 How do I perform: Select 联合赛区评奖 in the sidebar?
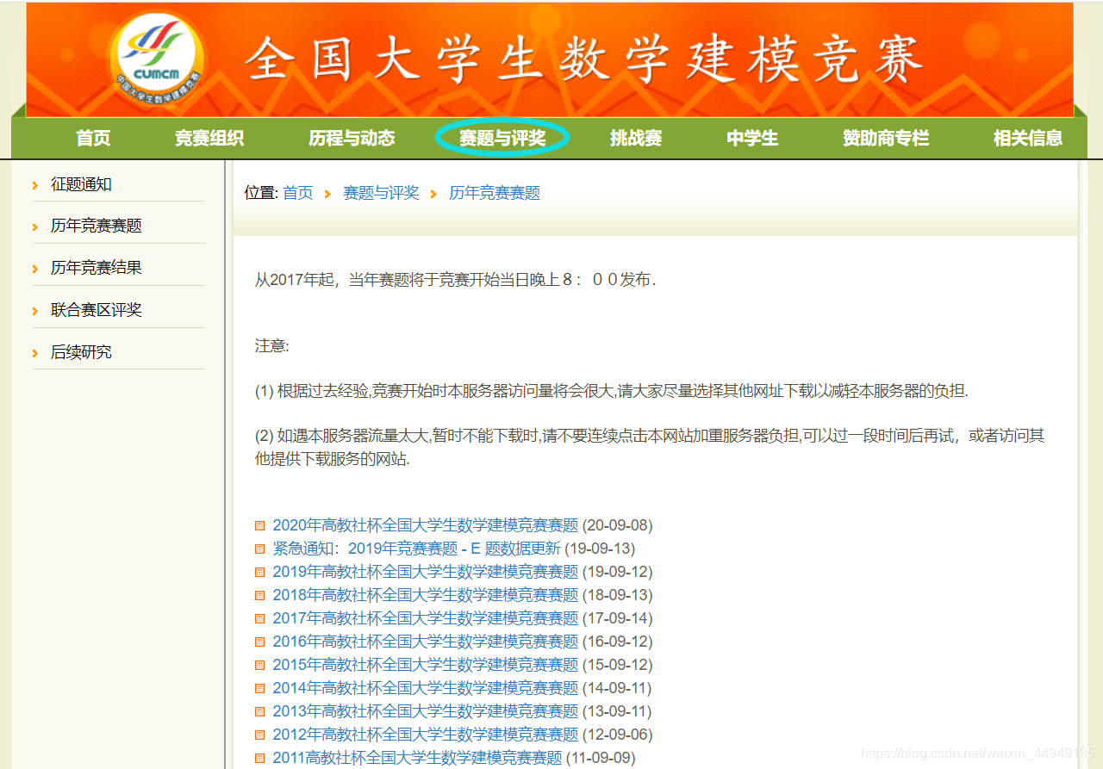(x=97, y=310)
